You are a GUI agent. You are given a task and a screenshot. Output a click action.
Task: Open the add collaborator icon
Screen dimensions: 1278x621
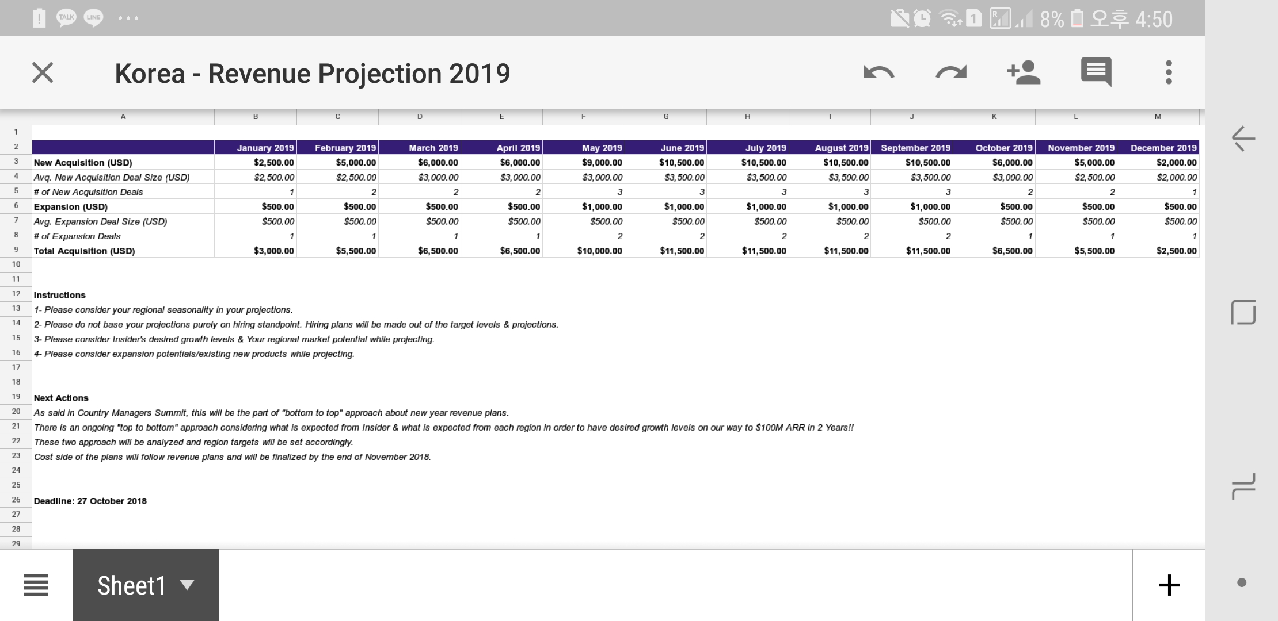[x=1024, y=72]
